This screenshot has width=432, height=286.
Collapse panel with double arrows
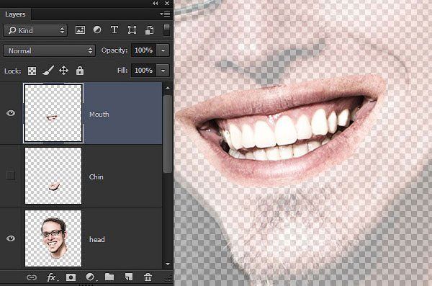click(155, 4)
